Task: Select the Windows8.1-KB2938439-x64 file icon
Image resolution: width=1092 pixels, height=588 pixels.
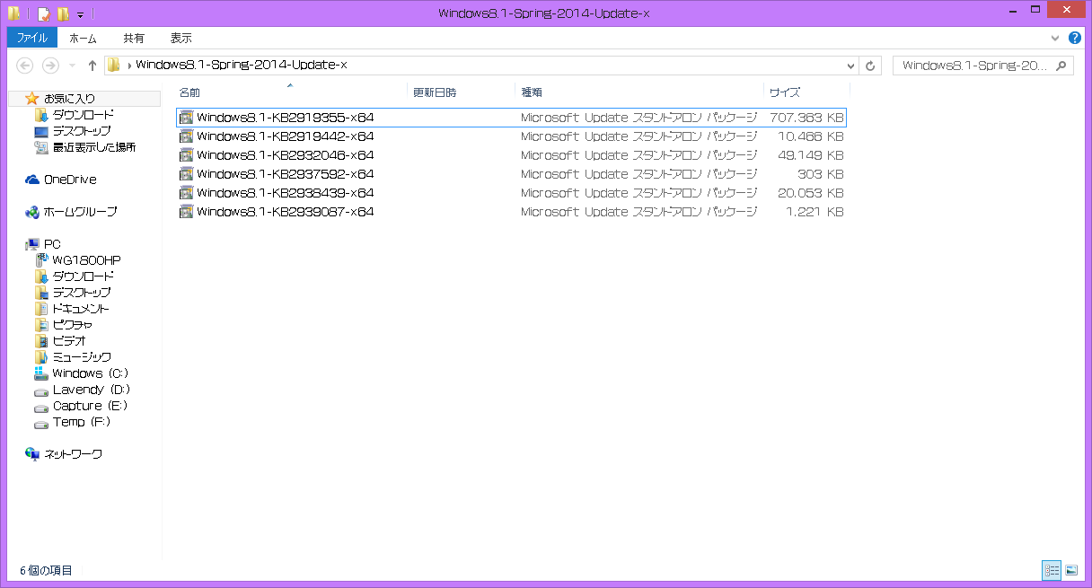Action: (x=187, y=193)
